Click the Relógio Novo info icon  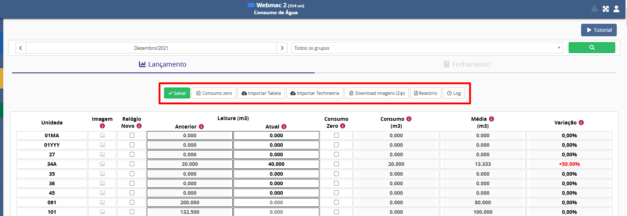tap(139, 126)
